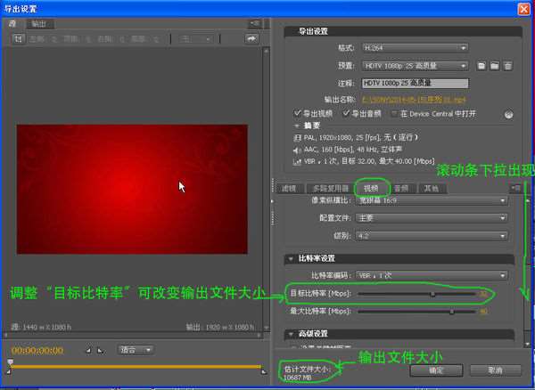Click the source size 1440 x 1080 text
This screenshot has height=390, width=535.
pos(41,328)
